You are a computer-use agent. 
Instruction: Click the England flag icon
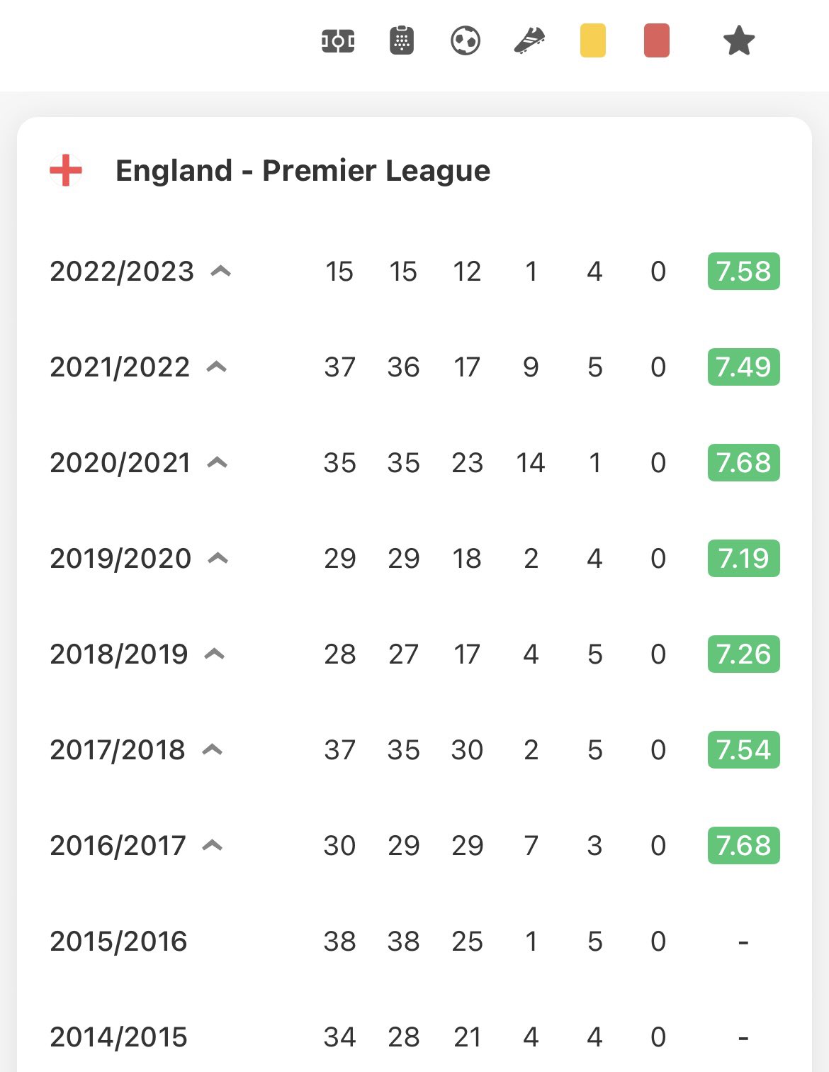point(66,171)
